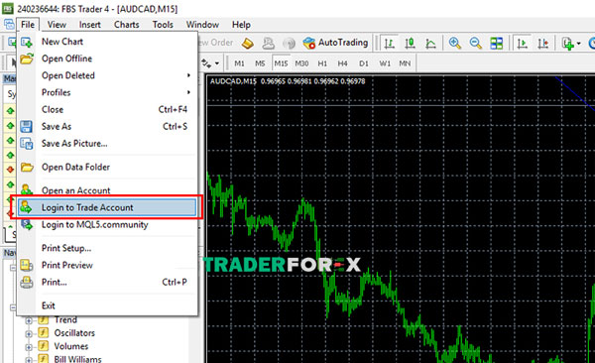Switch timeframe to M30
Image resolution: width=595 pixels, height=363 pixels.
[301, 63]
